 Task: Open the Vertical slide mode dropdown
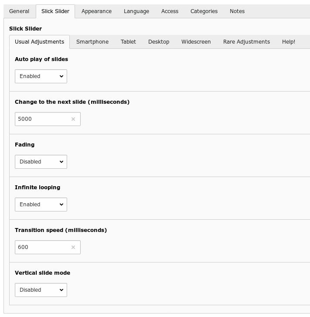pos(41,290)
